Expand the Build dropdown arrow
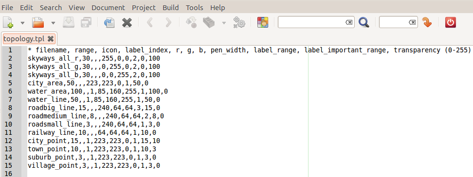The height and width of the screenshot is (177, 473). coord(224,23)
